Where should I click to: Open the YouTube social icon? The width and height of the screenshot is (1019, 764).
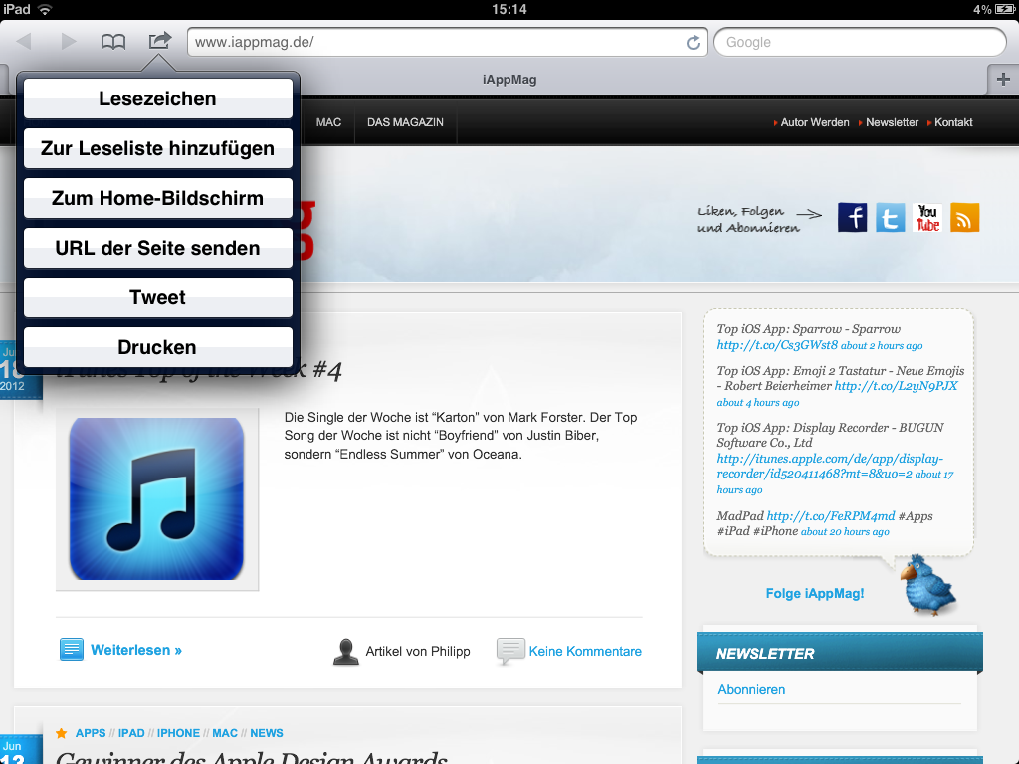click(927, 217)
